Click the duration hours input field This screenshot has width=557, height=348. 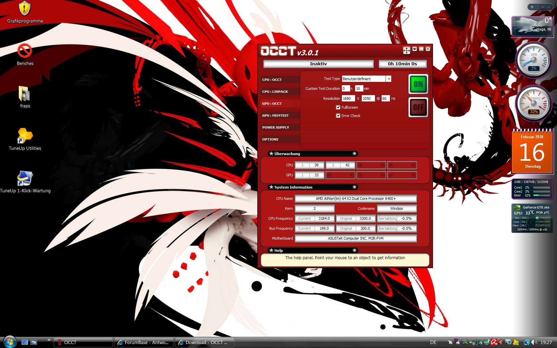click(x=346, y=88)
